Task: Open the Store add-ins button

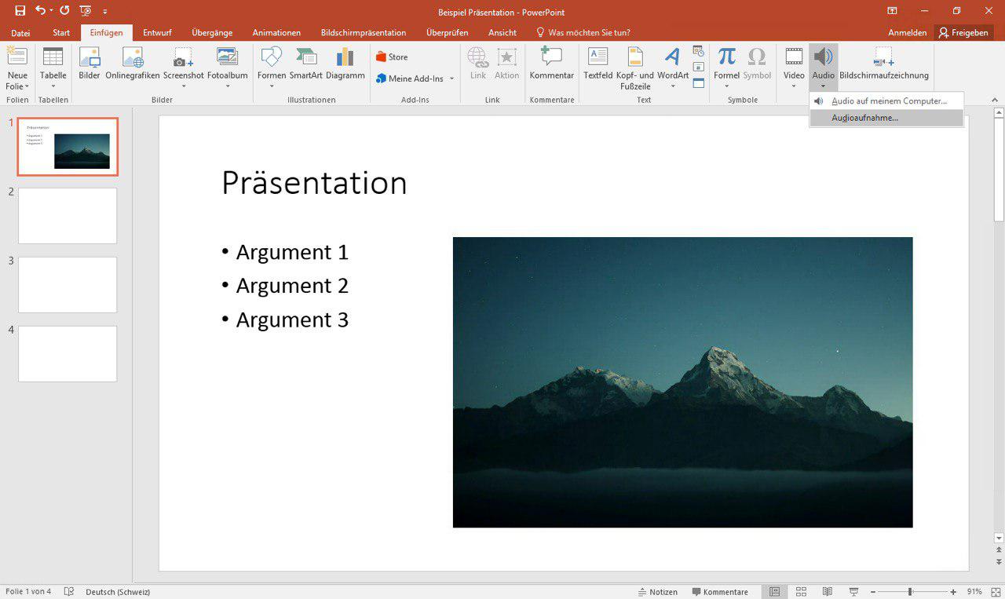Action: (x=392, y=57)
